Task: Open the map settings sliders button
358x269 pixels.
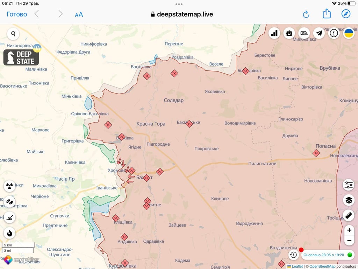Action: 349,185
